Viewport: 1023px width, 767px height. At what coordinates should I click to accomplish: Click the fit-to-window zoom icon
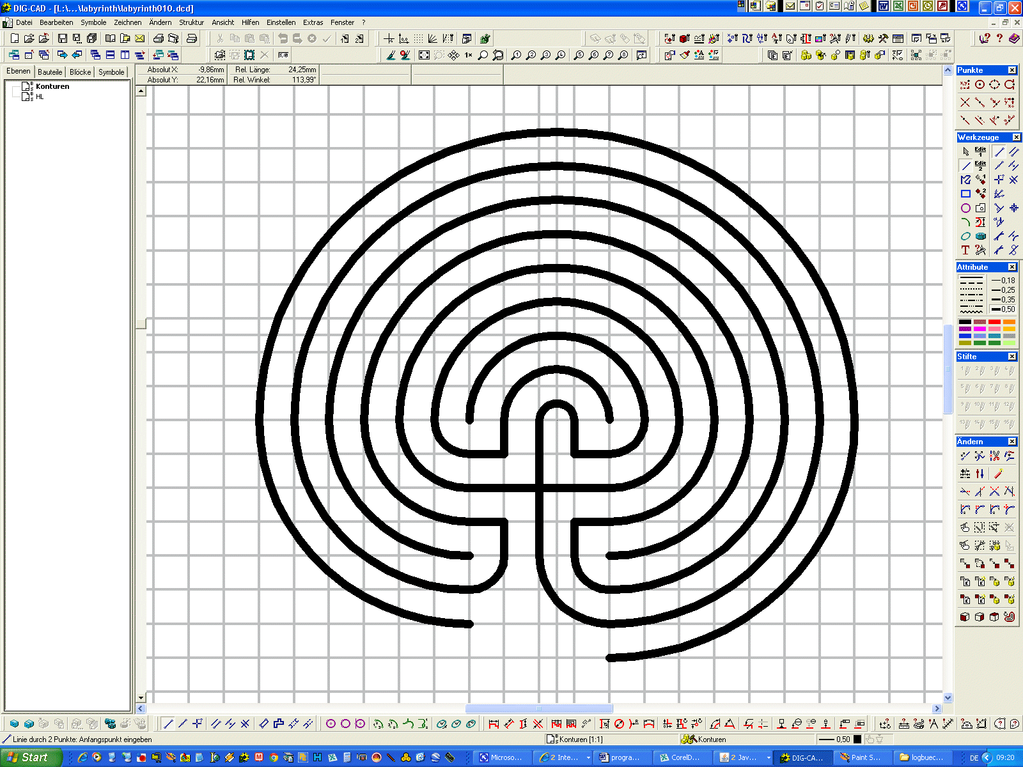[424, 55]
